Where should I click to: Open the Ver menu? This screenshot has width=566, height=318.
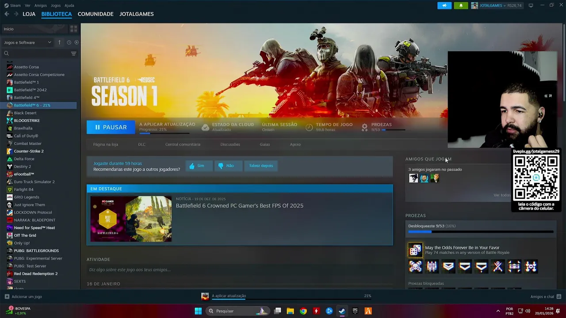click(x=27, y=5)
